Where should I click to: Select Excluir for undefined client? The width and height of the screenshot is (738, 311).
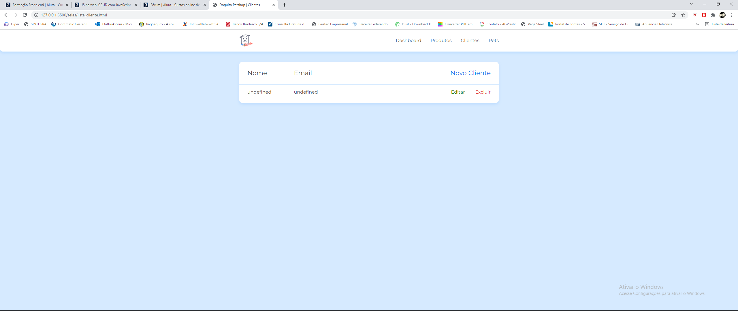point(482,92)
